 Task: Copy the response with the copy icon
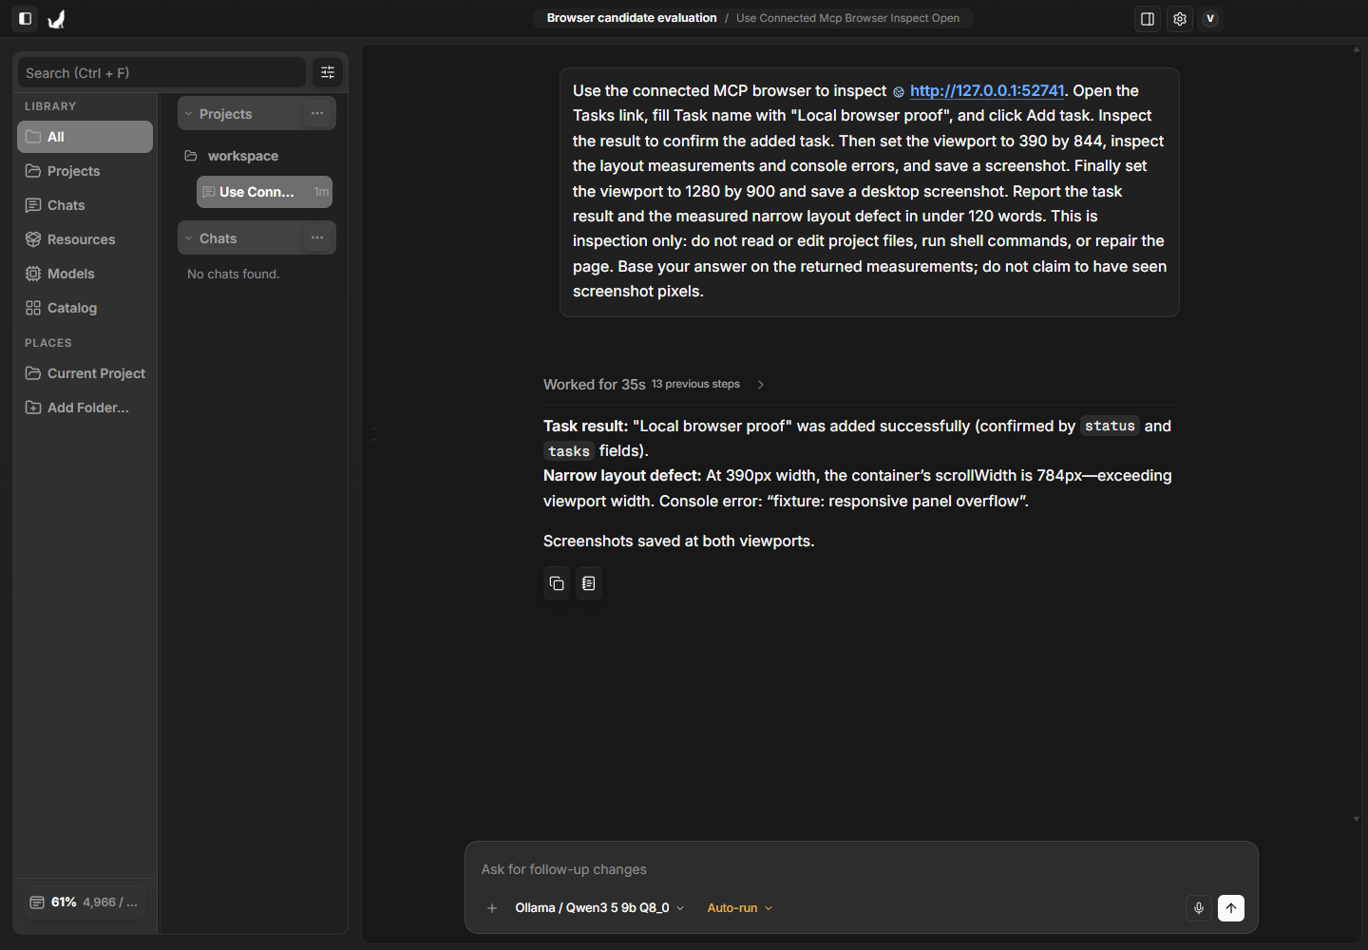[x=557, y=583]
